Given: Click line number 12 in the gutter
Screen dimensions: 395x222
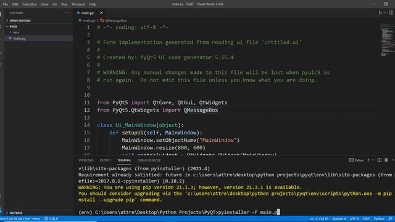Looking at the screenshot, I should (x=87, y=110).
